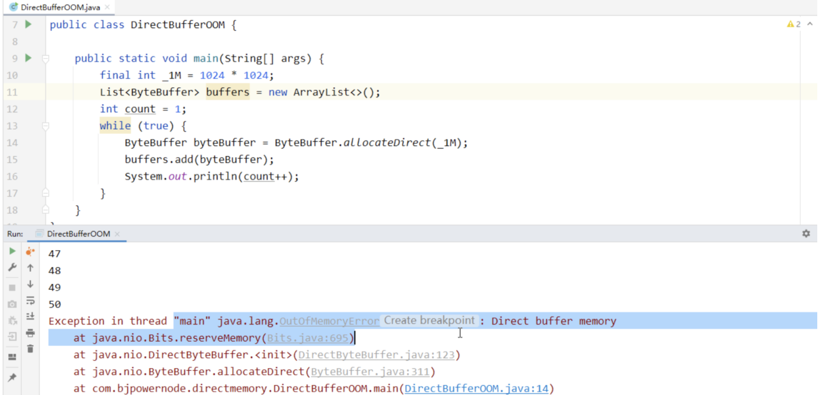828x395 pixels.
Task: Click the up arrow stack trace icon
Action: (30, 267)
